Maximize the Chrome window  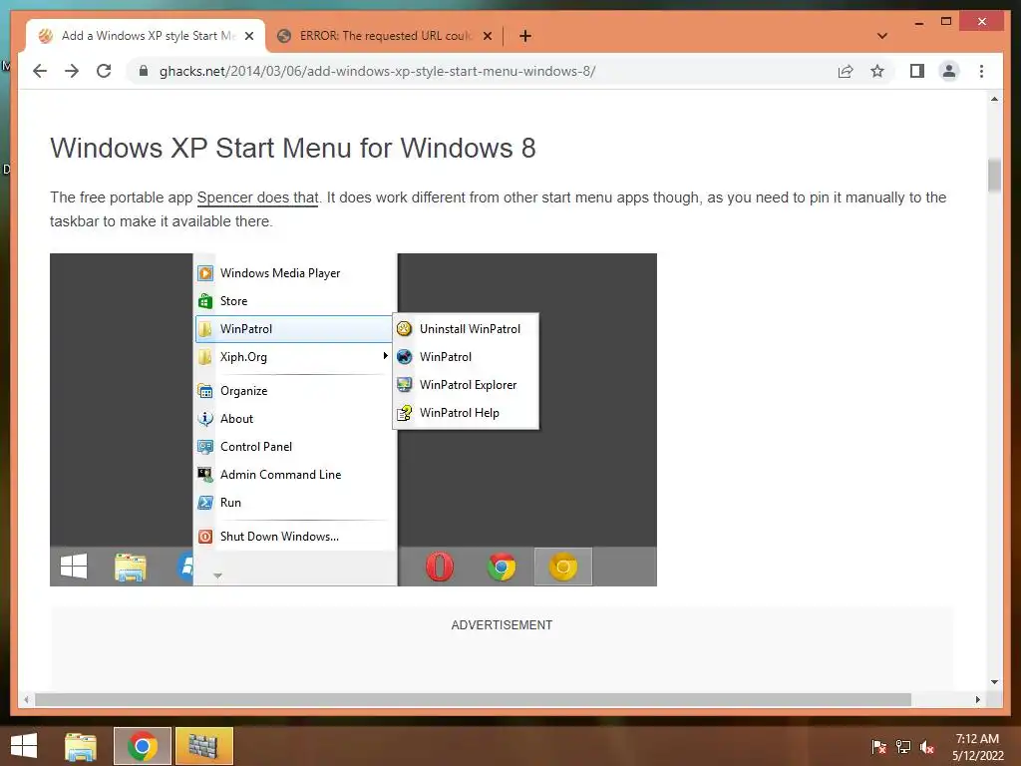point(946,22)
